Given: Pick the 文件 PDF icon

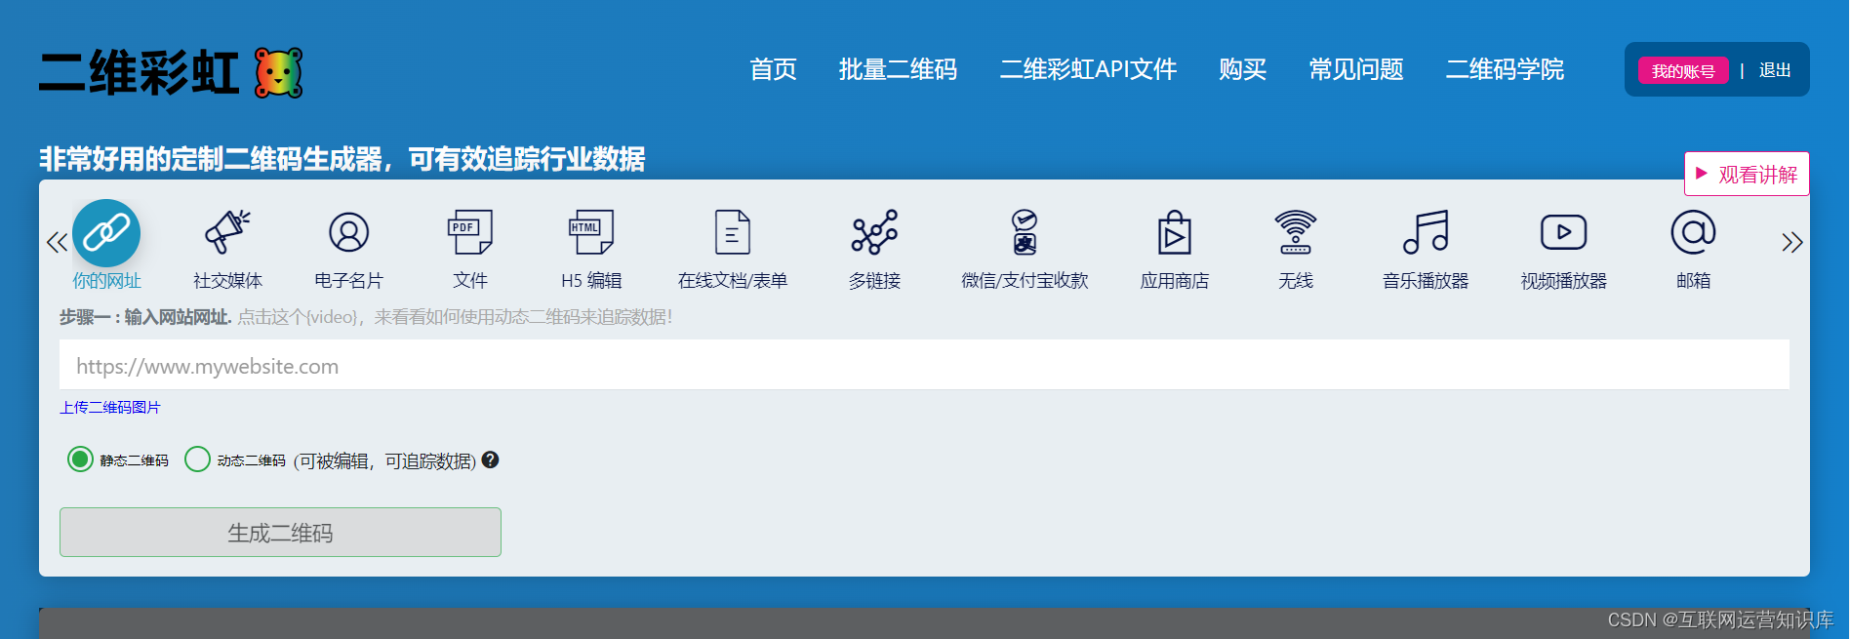Looking at the screenshot, I should [469, 232].
